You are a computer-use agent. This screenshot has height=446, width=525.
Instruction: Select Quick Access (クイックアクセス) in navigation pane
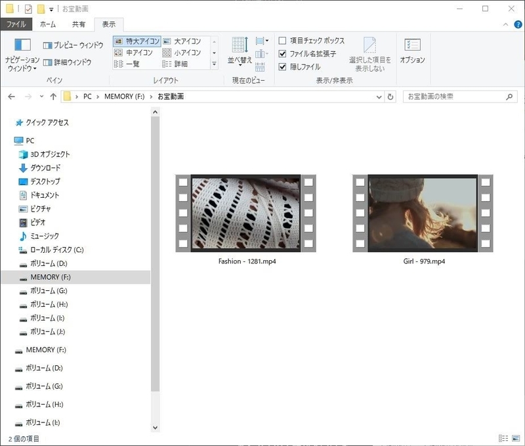point(42,123)
